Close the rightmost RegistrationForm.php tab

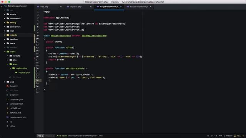click(151, 7)
